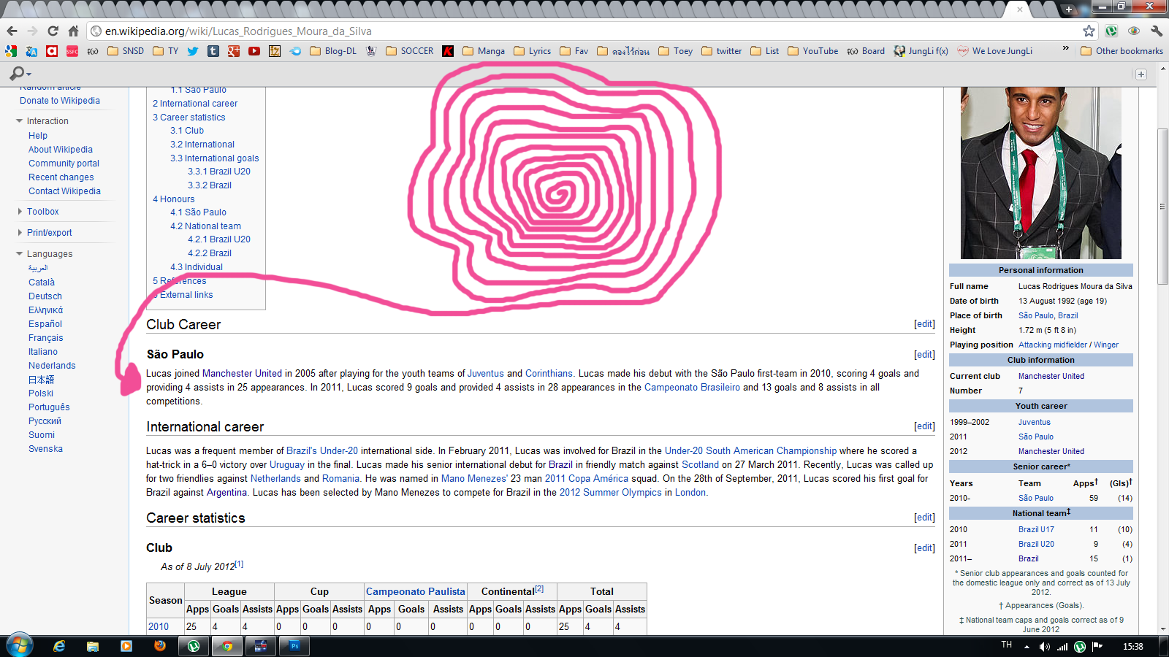Open the Twitter bird bookmark
The height and width of the screenshot is (657, 1169).
click(193, 51)
